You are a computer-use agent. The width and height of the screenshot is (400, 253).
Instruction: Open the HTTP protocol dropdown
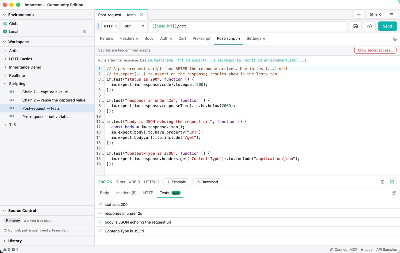(x=110, y=26)
